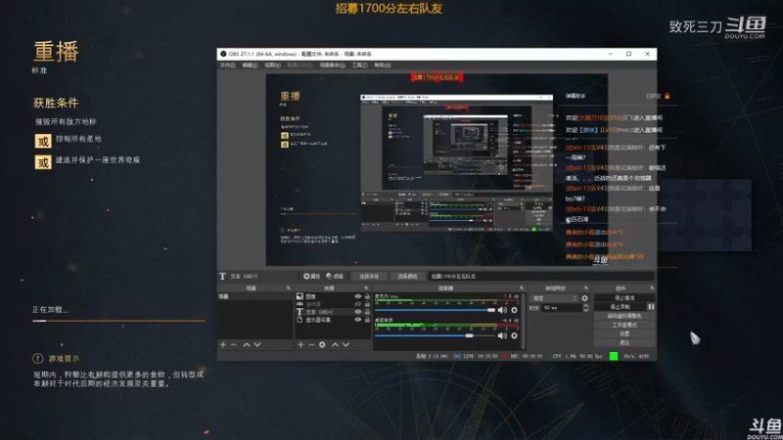Select the 场景 scene entry in list
783x440 pixels.
point(255,296)
